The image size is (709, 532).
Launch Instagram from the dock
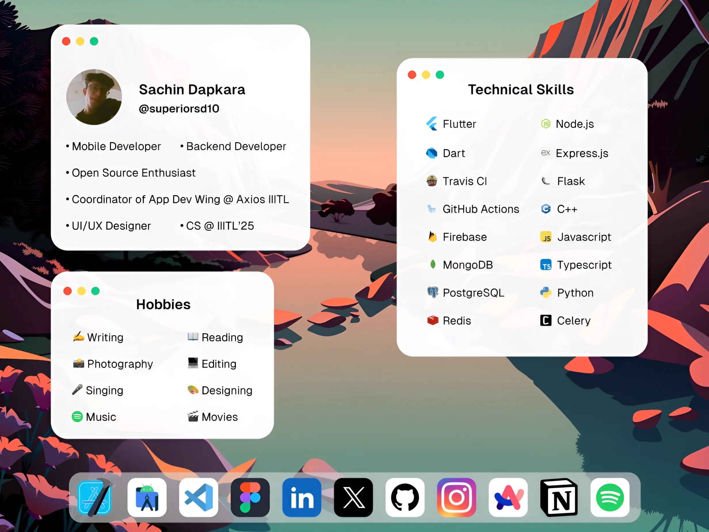456,497
